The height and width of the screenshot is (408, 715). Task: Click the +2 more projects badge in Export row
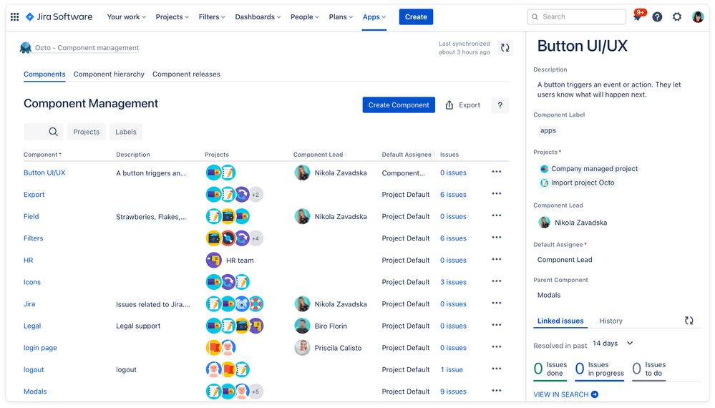click(x=256, y=195)
